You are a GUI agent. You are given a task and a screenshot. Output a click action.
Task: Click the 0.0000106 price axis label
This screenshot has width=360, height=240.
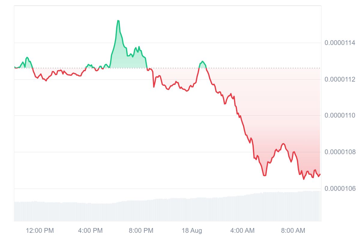click(340, 189)
